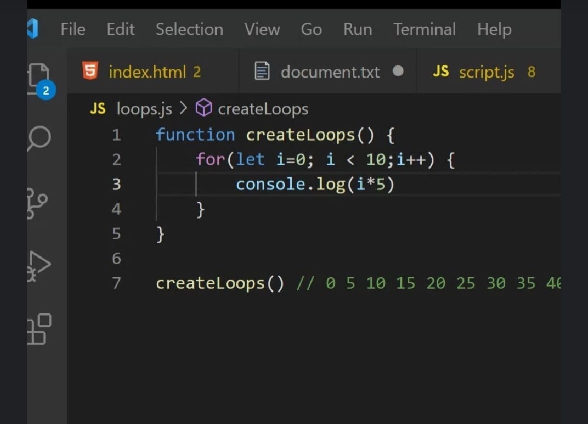The image size is (588, 424).
Task: Click the Run and Debug icon
Action: click(38, 266)
